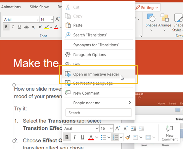Click the Shape Styles icon

click(178, 18)
